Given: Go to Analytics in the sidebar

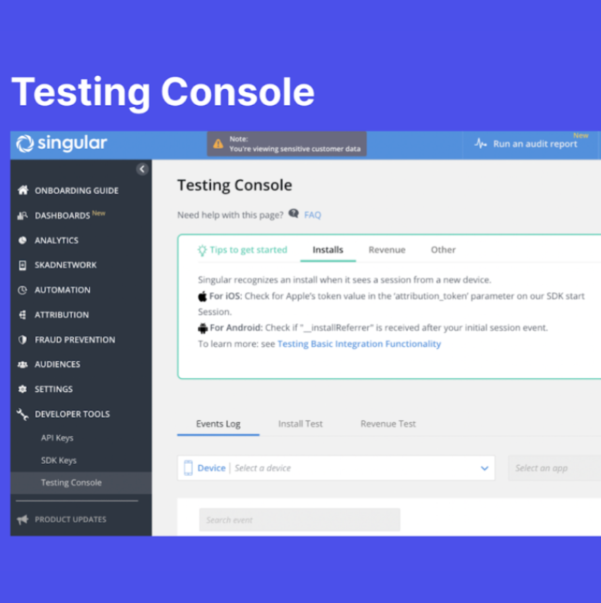Looking at the screenshot, I should tap(57, 241).
